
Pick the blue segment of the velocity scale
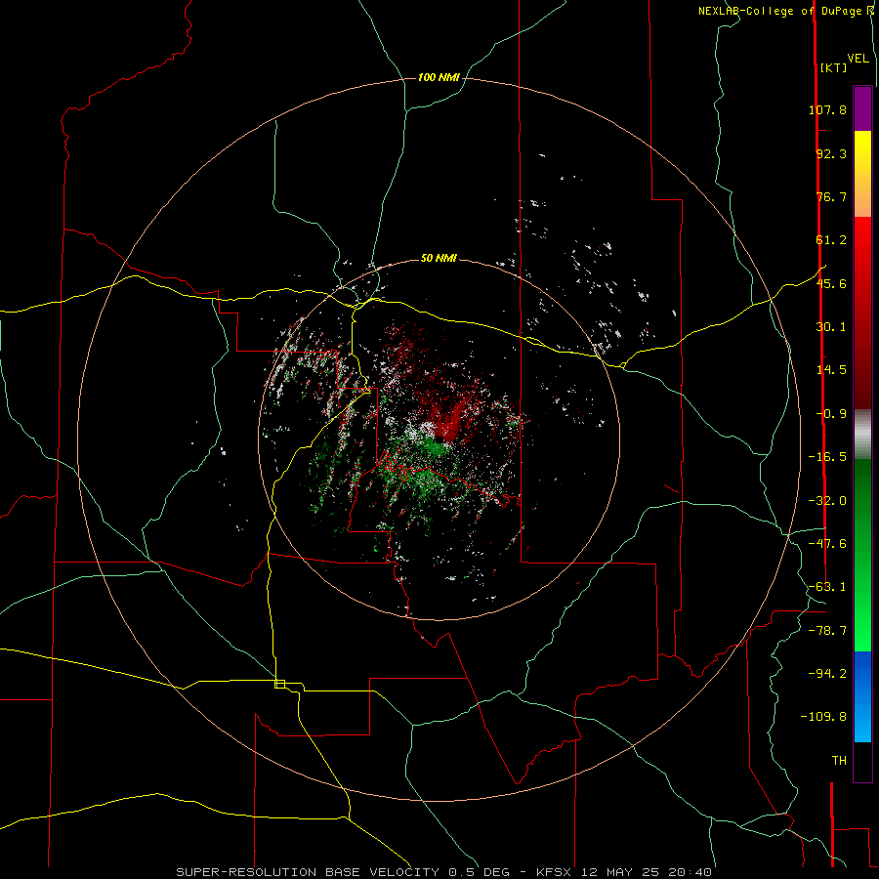tap(862, 696)
